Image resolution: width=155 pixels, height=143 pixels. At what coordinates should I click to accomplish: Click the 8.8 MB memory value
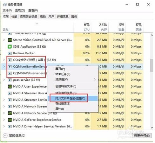click(102, 47)
